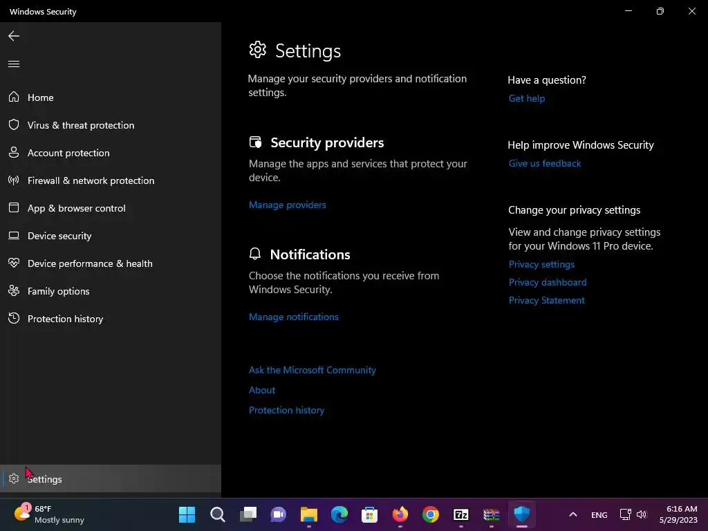
Task: Open 7-Zip from taskbar
Action: click(461, 514)
